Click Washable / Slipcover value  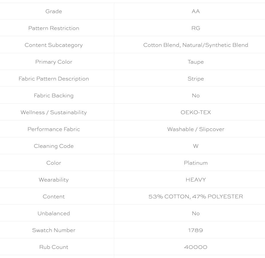(196, 129)
